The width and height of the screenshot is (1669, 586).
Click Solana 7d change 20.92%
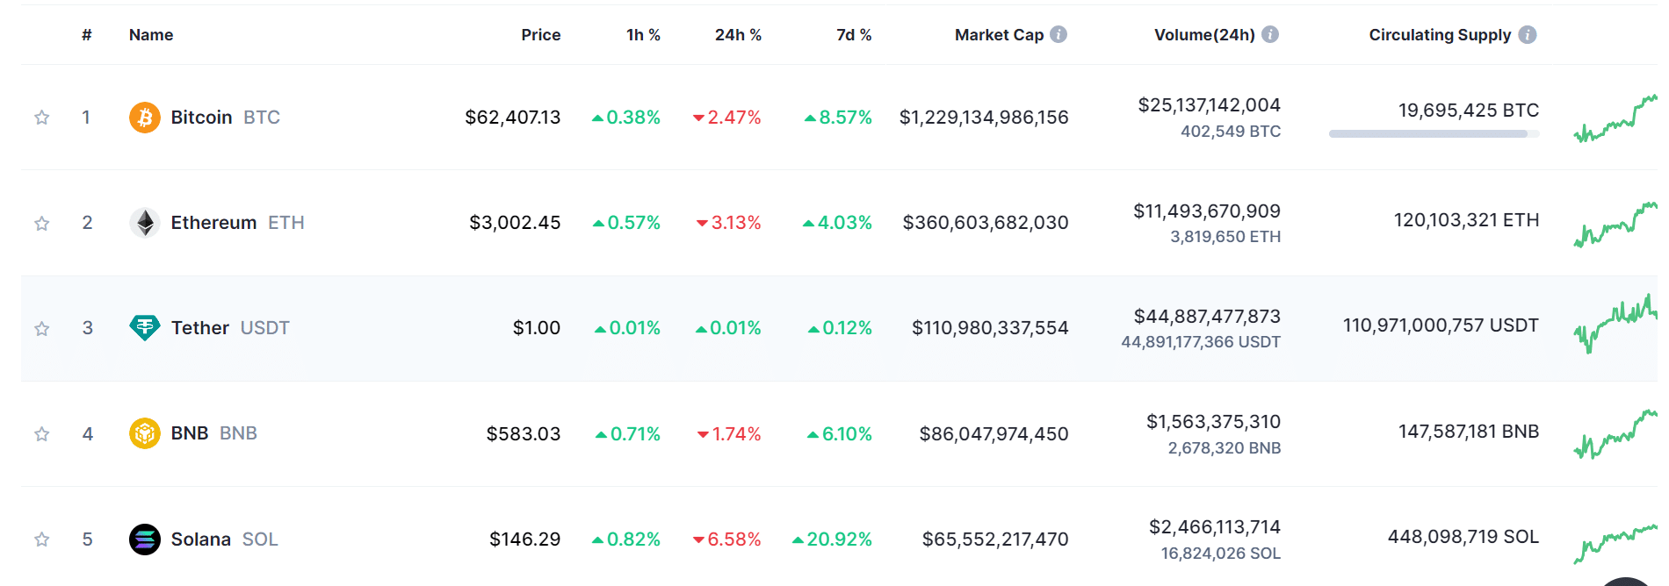click(832, 539)
